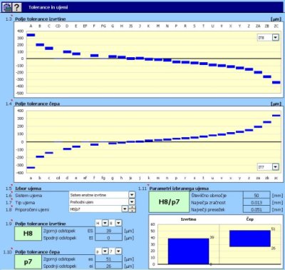
Task: Expand the Tip ujema dropdown
Action: (132, 202)
